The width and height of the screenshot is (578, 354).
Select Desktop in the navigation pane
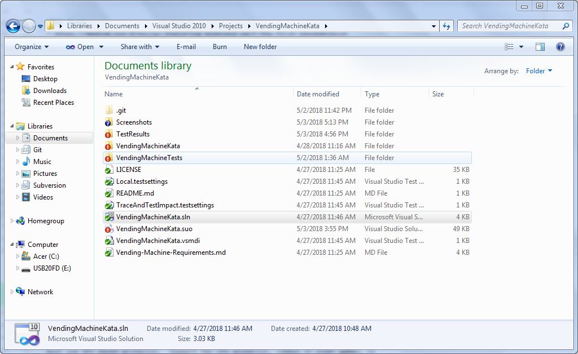tap(45, 79)
